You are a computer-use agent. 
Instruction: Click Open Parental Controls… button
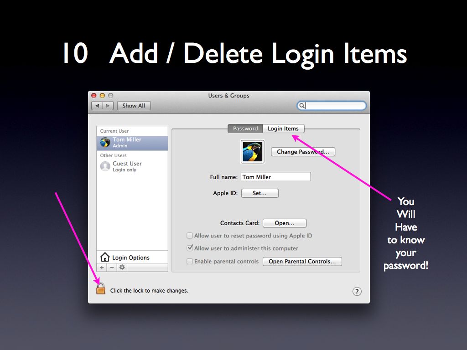tap(302, 261)
